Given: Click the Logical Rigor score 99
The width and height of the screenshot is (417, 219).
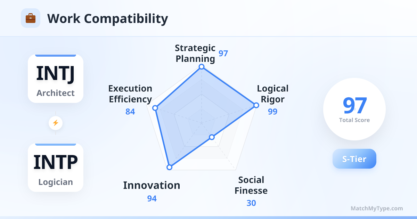Looking at the screenshot, I should 273,112.
